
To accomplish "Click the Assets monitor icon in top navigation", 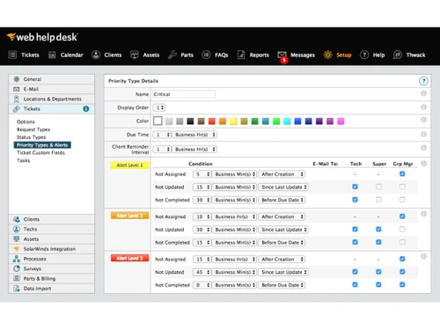I will (x=135, y=55).
